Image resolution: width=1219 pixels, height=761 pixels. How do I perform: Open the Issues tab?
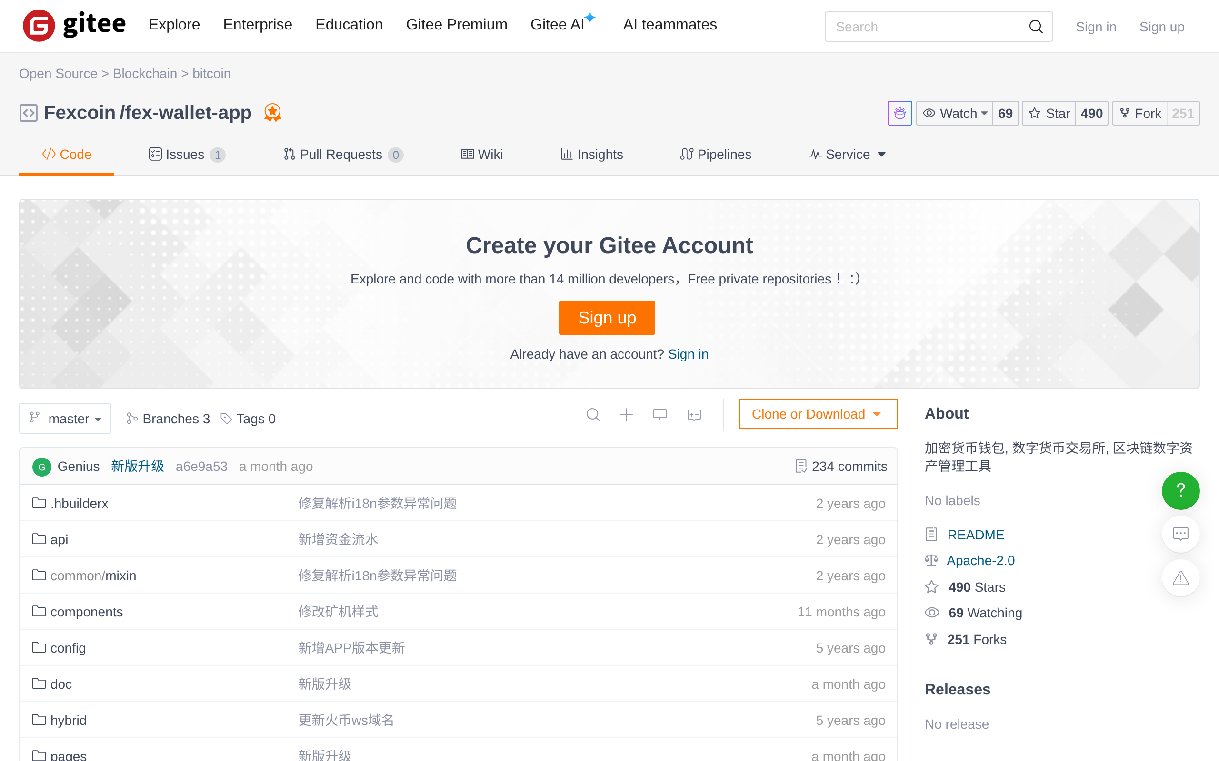186,155
